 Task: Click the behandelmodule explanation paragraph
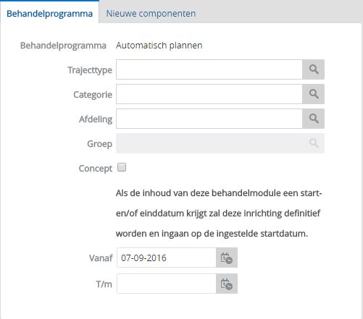tap(219, 213)
